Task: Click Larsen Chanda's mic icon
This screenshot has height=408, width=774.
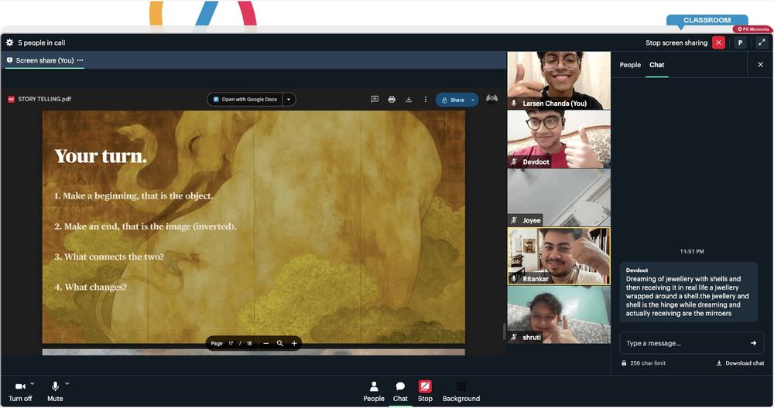Action: coord(514,104)
